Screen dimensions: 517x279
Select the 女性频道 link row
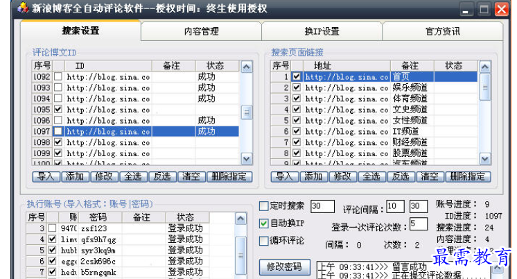click(374, 120)
